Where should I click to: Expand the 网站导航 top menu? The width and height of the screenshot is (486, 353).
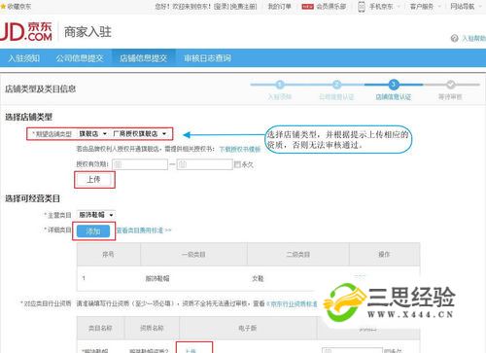tap(463, 7)
